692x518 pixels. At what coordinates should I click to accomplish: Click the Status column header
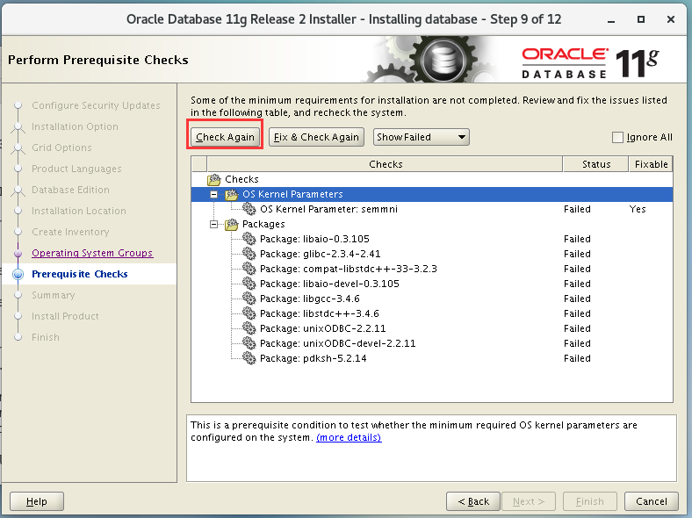tap(595, 164)
